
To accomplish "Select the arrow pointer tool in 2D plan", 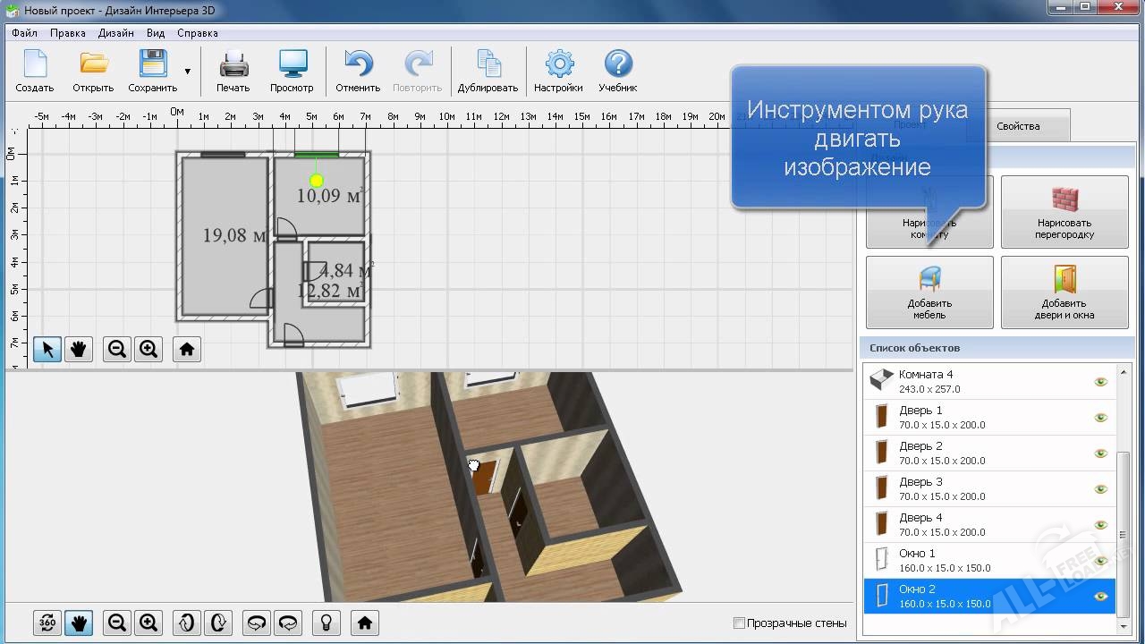I will pyautogui.click(x=47, y=350).
